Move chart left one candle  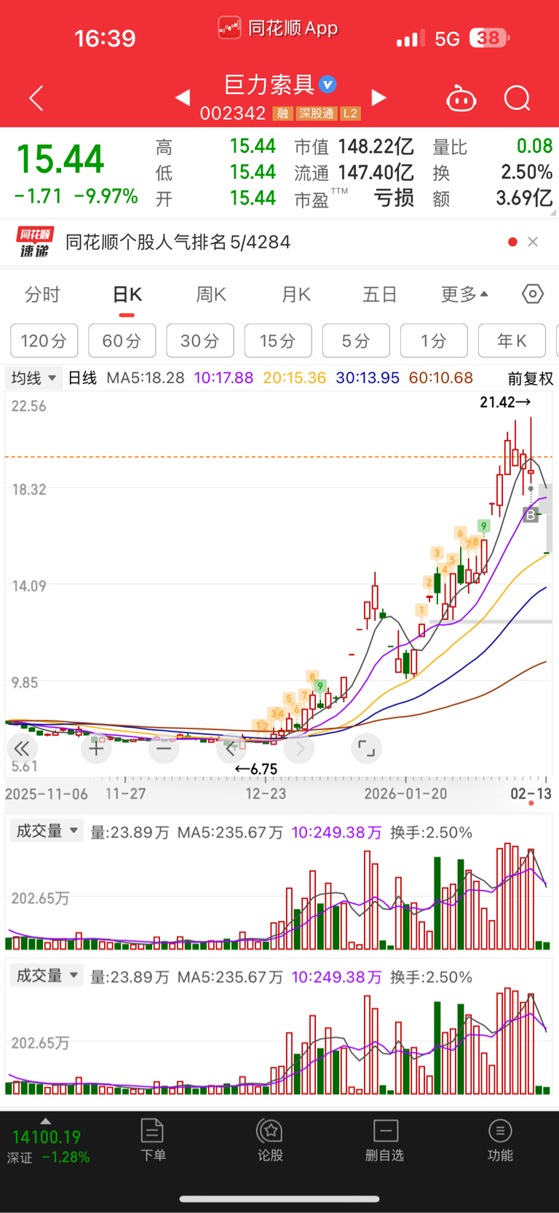pos(231,748)
